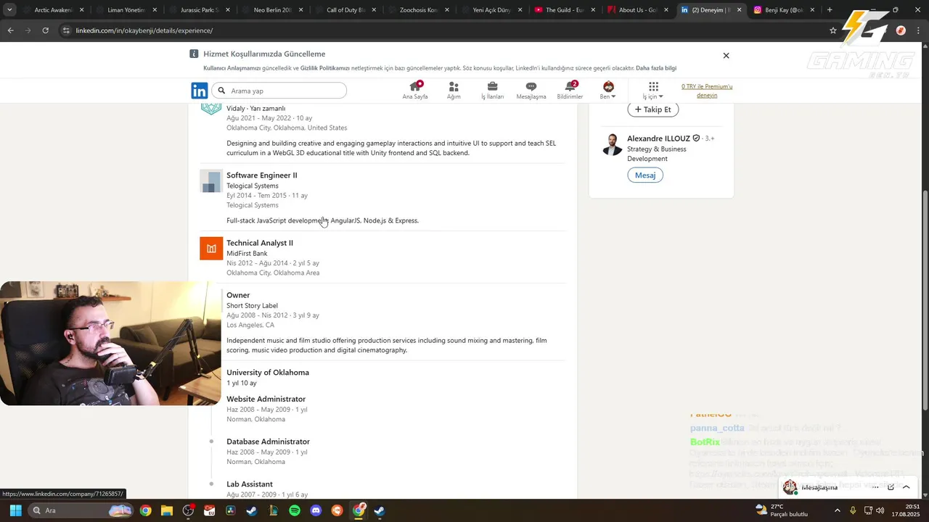The height and width of the screenshot is (522, 929).
Task: Open League of Legends taskbar icon
Action: point(274,510)
